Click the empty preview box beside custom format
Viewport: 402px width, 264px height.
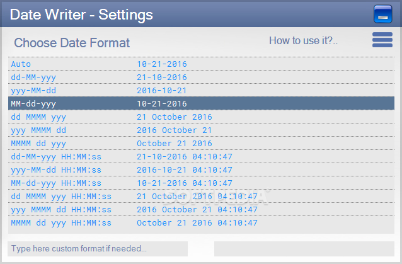click(304, 249)
